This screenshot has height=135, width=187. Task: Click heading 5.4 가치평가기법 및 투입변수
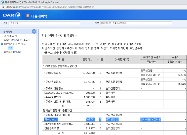tap(60, 35)
